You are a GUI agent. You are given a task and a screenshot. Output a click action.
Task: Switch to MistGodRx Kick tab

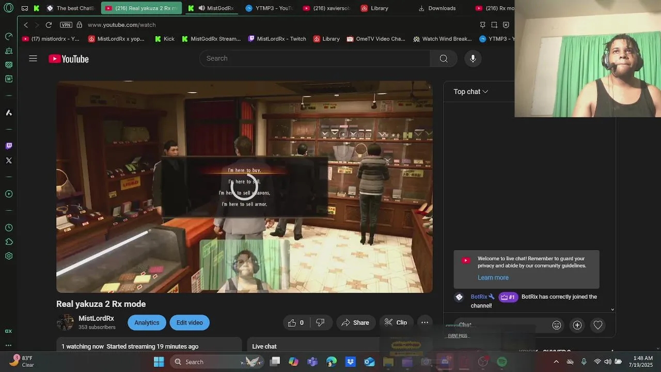click(x=211, y=8)
